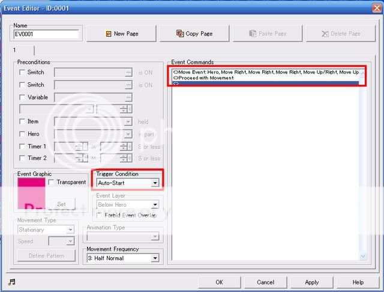Click the pink Event Graphic preview
This screenshot has width=384, height=292.
click(31, 192)
